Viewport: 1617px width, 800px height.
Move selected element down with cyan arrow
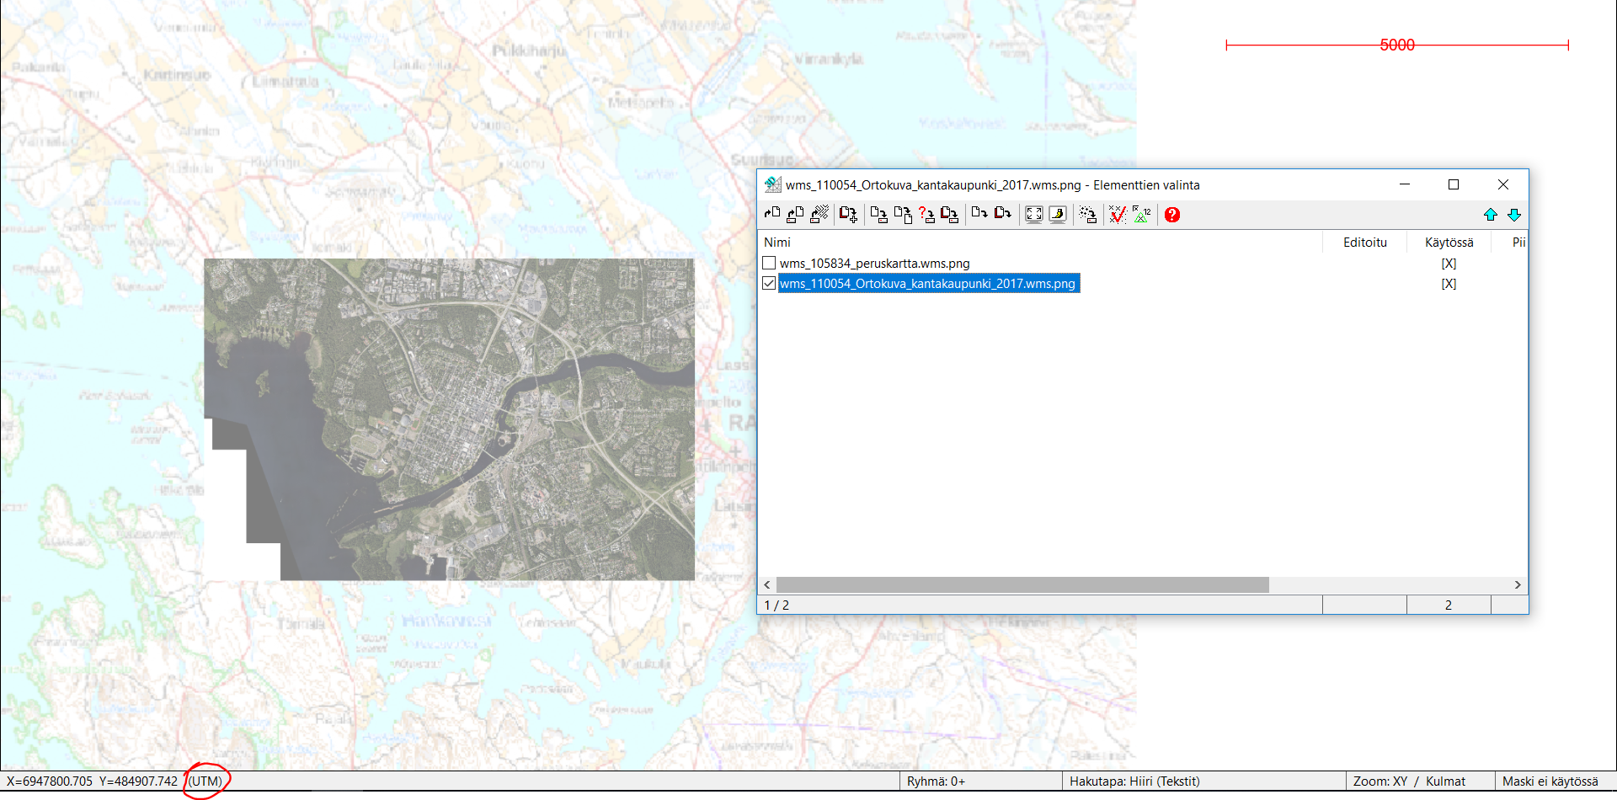pos(1513,215)
